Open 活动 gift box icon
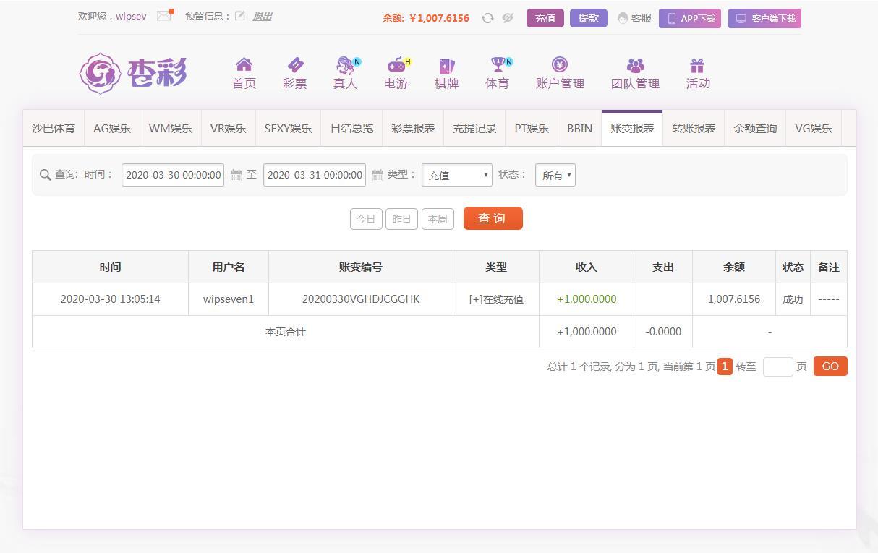Viewport: 878px width, 553px height. [x=697, y=66]
